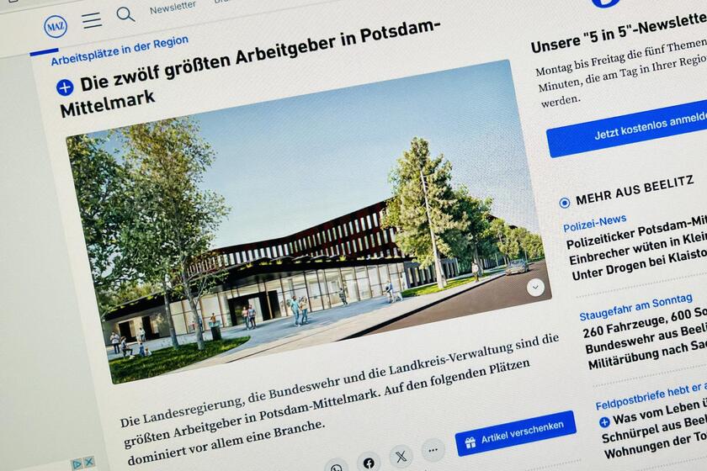
Task: Close the ad via X icon
Action: [x=89, y=462]
